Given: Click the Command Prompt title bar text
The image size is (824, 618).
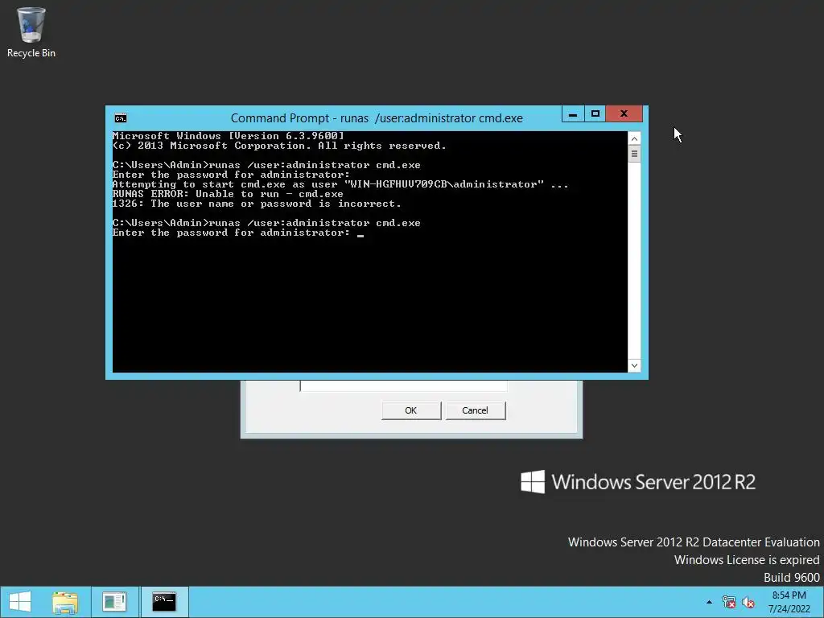Looking at the screenshot, I should pyautogui.click(x=377, y=118).
